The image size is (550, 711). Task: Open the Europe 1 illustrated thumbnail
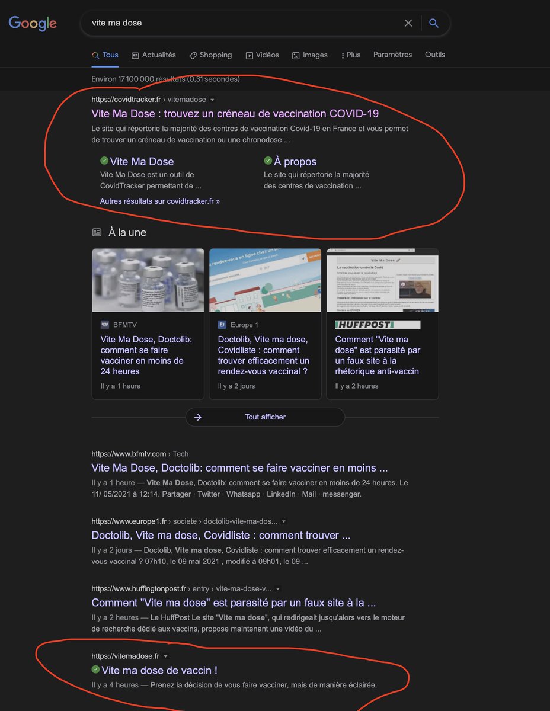266,280
